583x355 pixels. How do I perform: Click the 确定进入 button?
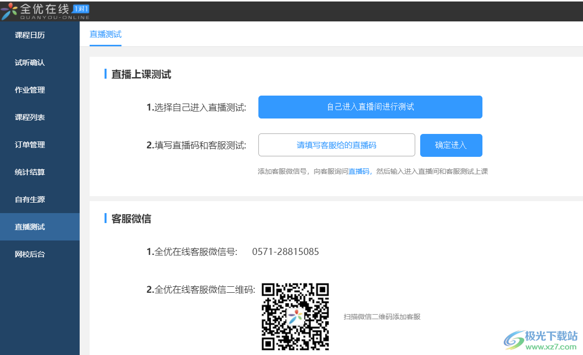[x=451, y=145]
